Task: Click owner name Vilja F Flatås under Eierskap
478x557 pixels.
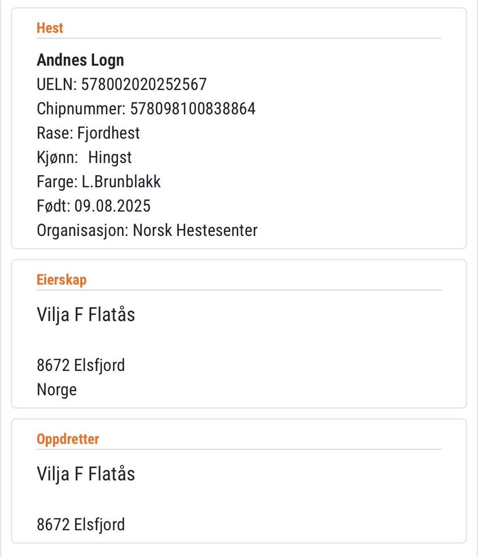Action: 86,315
